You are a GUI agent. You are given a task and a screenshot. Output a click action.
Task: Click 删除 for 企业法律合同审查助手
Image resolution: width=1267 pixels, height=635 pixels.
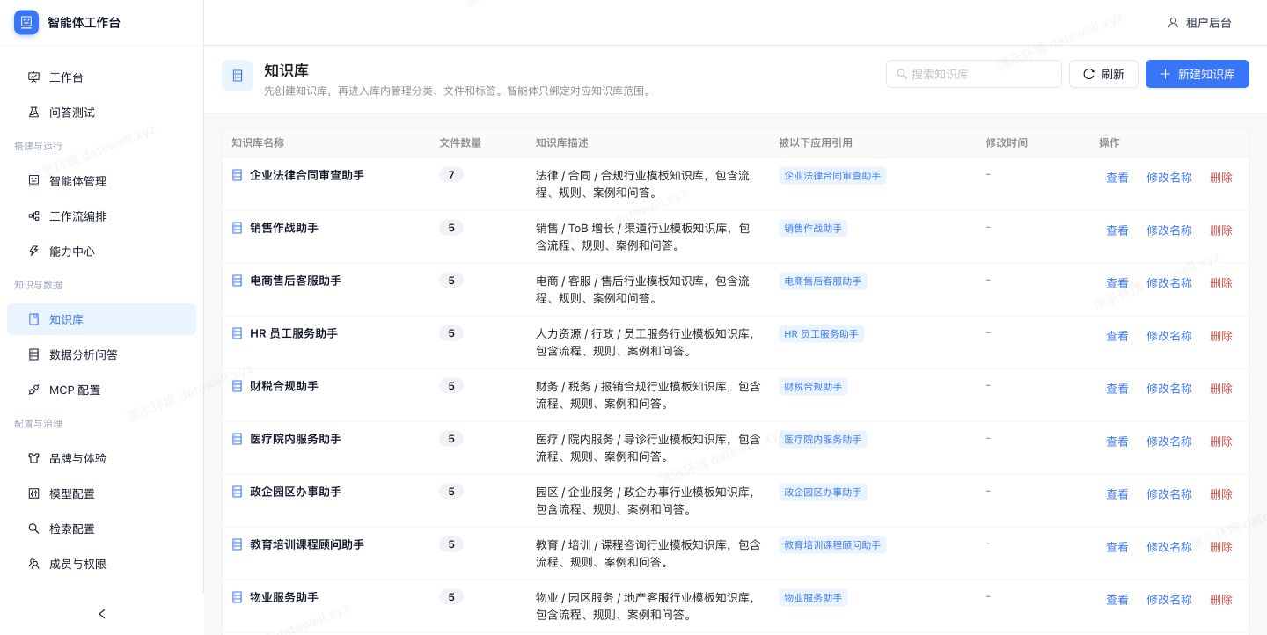click(x=1221, y=178)
